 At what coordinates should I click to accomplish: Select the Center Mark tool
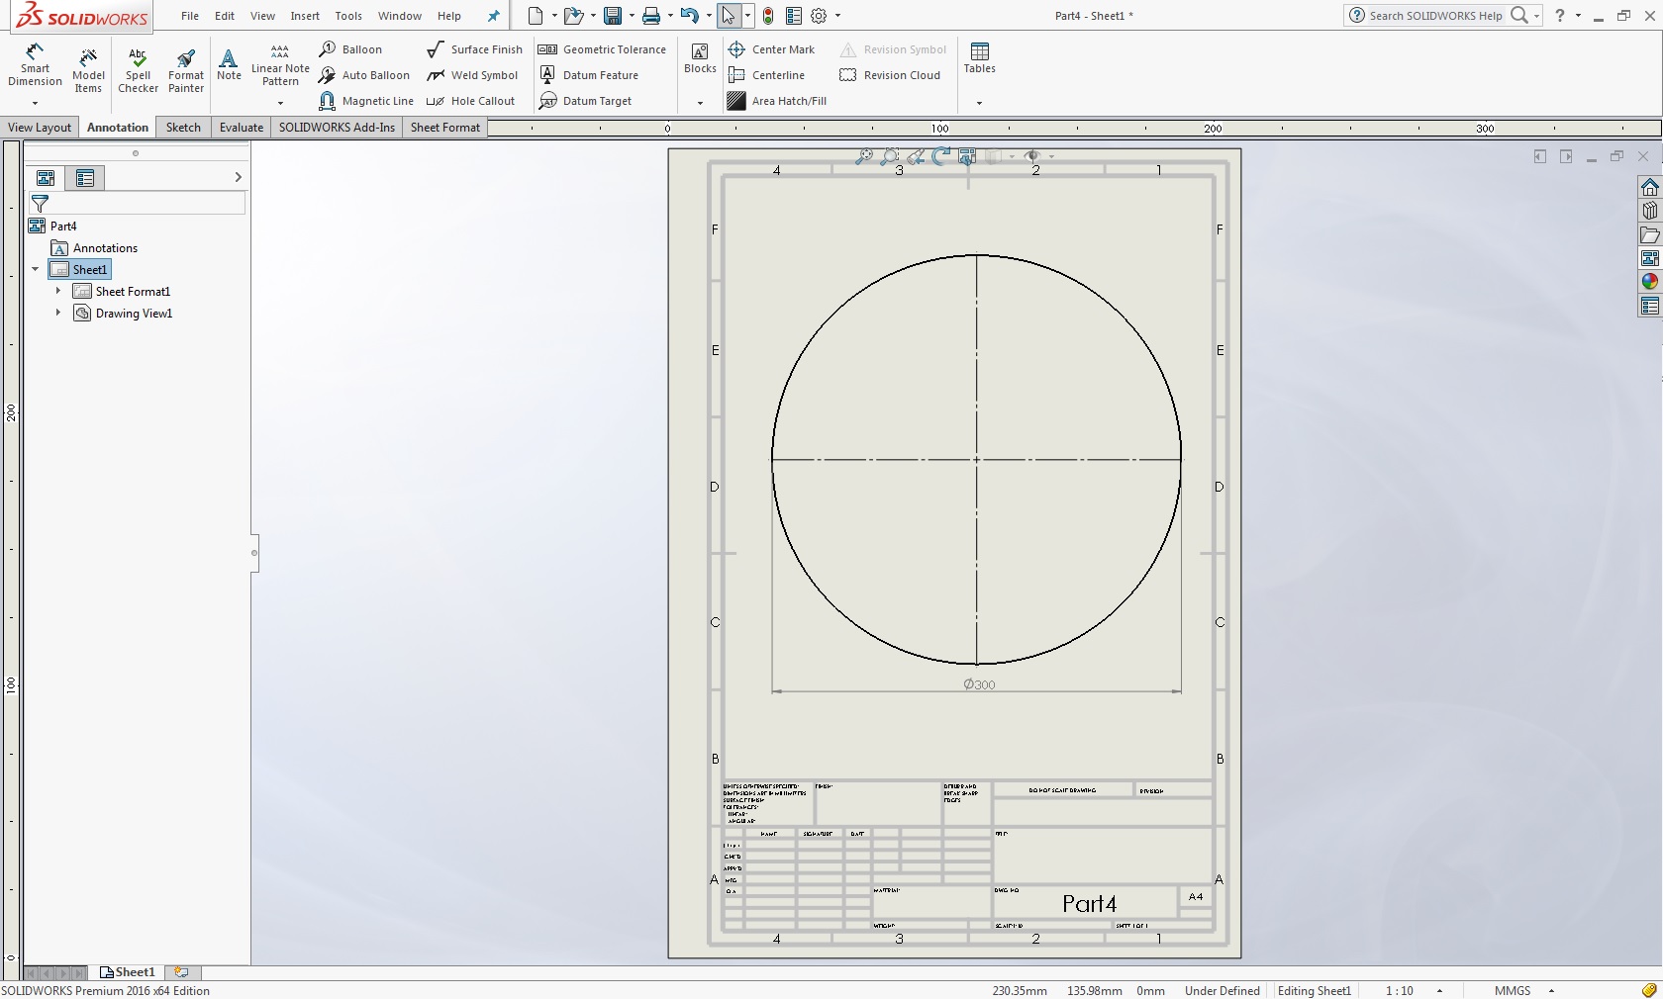coord(771,49)
